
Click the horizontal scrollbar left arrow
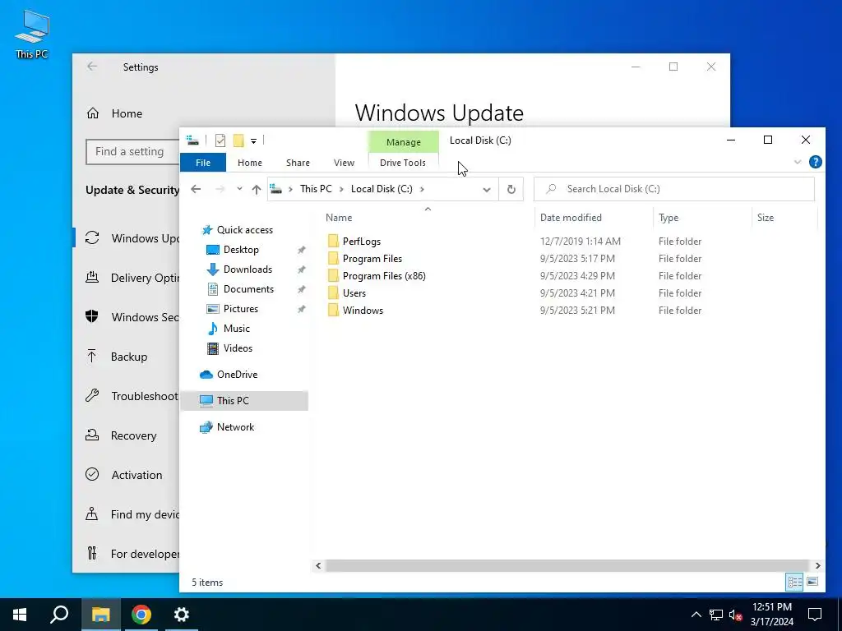(x=318, y=565)
